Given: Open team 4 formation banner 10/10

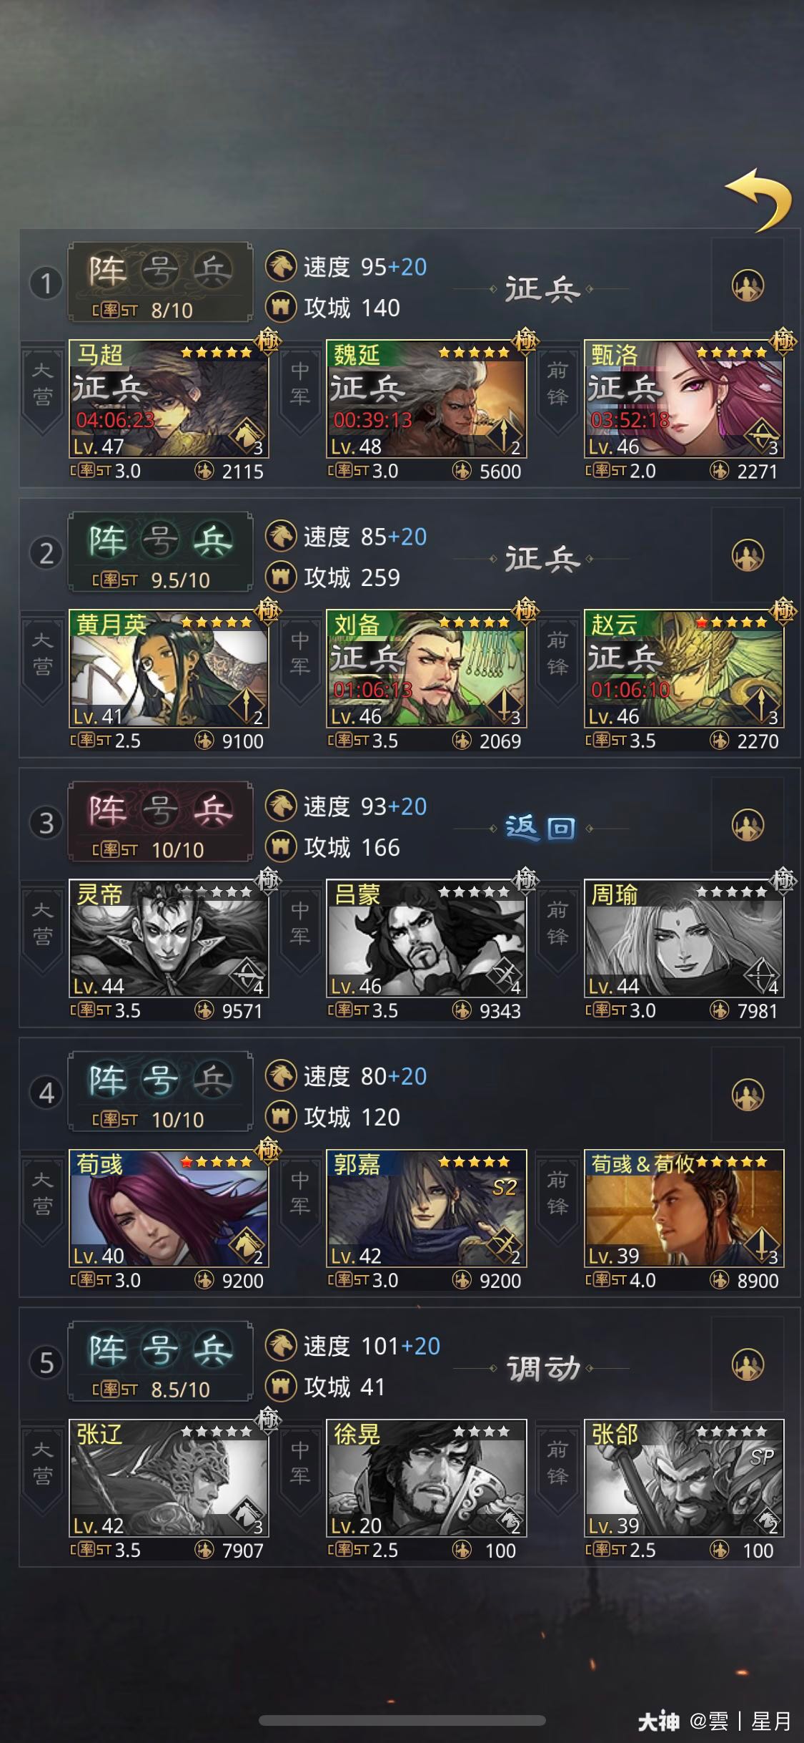Looking at the screenshot, I should 160,1092.
